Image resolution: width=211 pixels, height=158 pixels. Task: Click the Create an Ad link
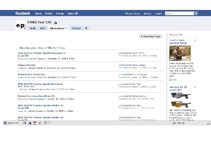point(176,35)
